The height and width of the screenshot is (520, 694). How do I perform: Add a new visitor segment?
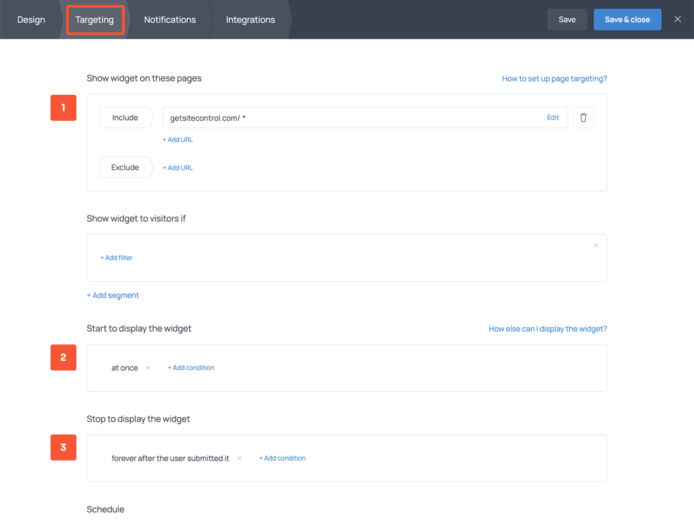[x=113, y=295]
